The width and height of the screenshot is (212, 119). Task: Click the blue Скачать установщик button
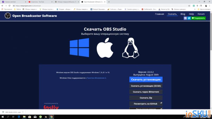pos(146,80)
